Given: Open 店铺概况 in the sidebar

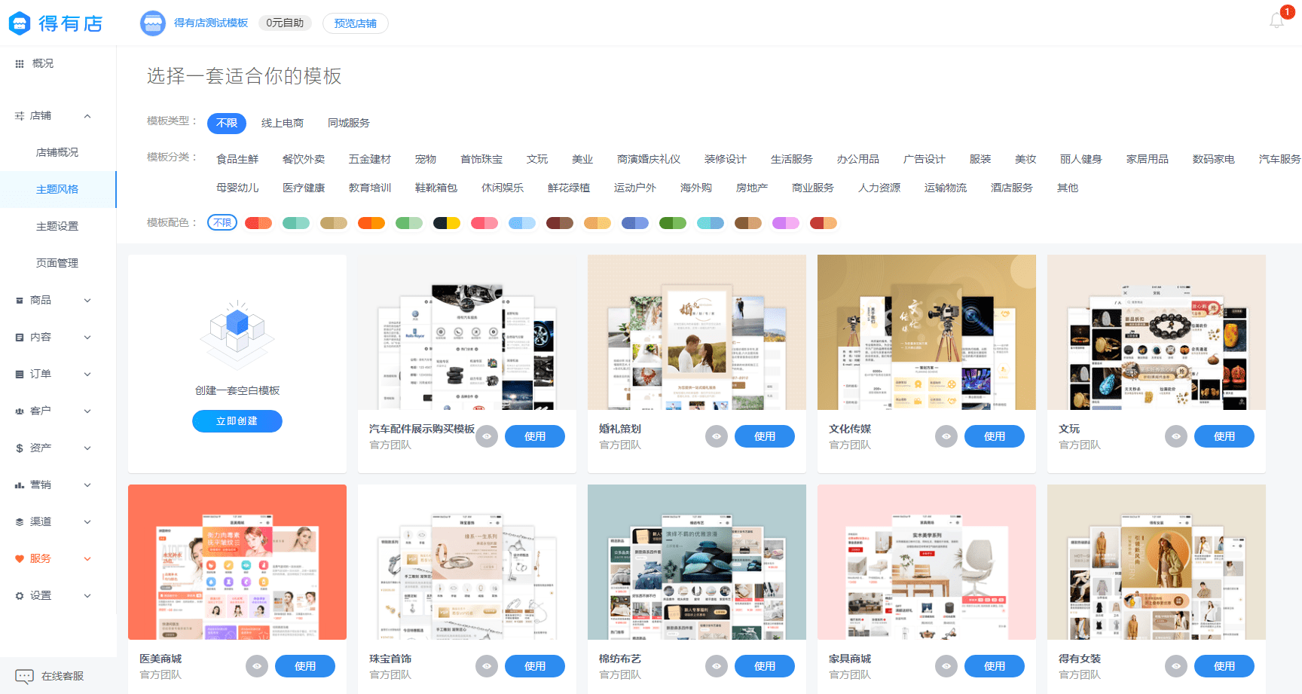Looking at the screenshot, I should coord(57,152).
